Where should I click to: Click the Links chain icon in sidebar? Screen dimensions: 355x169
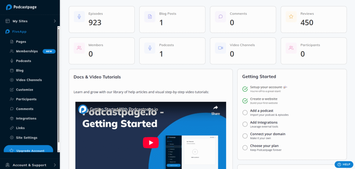coord(11,128)
